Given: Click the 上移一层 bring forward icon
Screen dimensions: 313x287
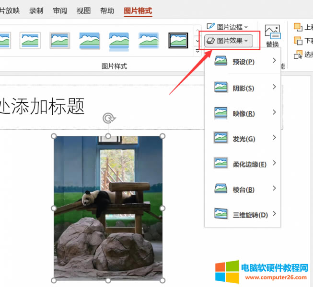Looking at the screenshot, I should [298, 27].
